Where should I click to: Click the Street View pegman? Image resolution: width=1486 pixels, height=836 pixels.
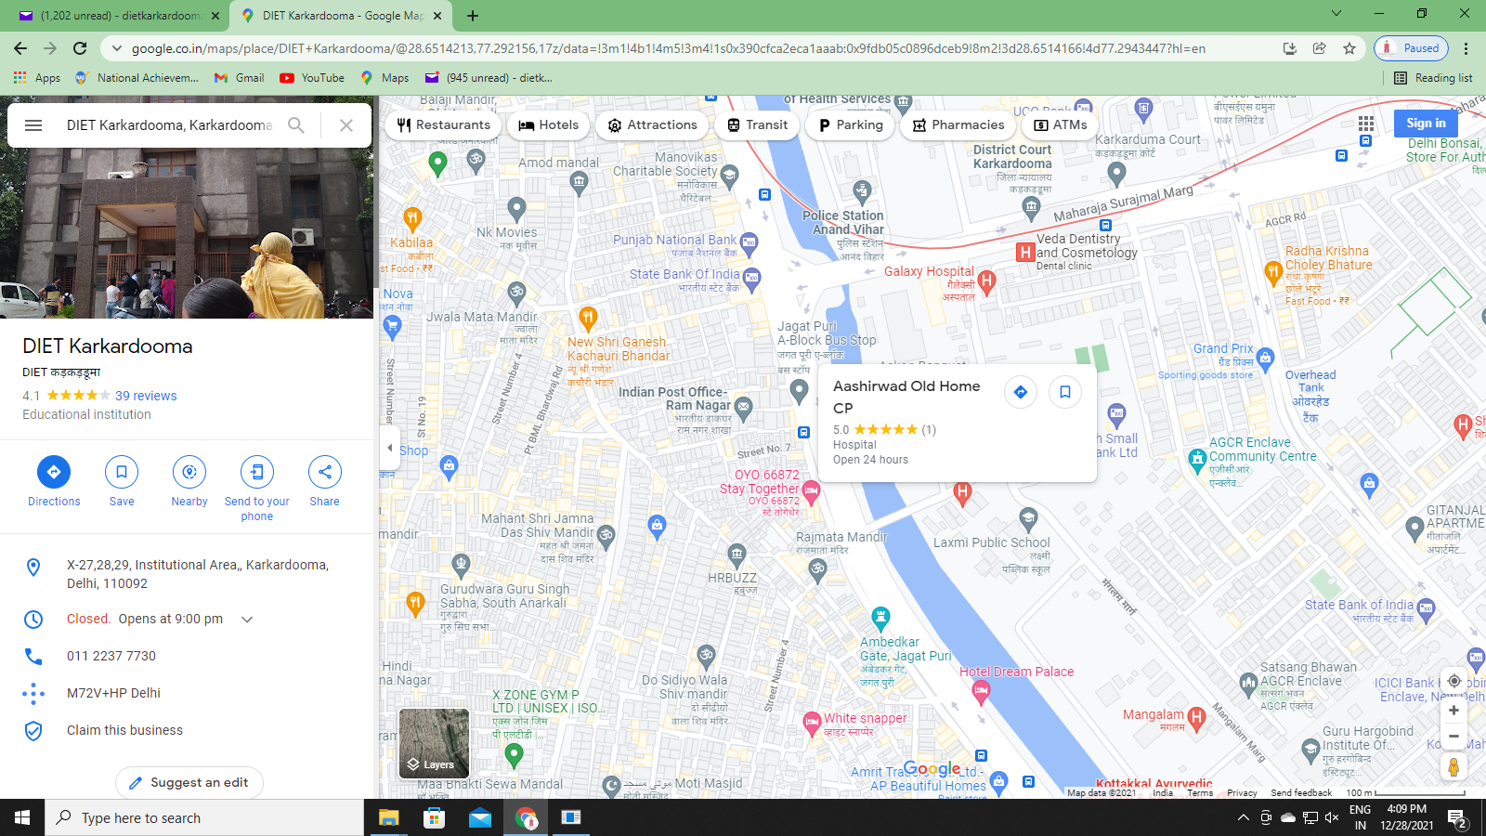(x=1454, y=767)
